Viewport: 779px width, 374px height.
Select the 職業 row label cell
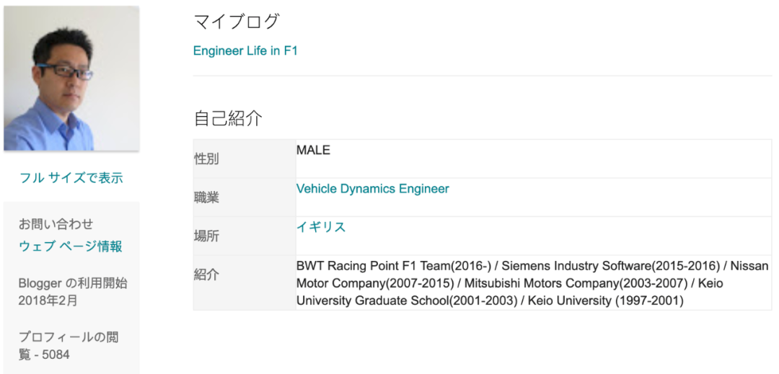pyautogui.click(x=207, y=197)
